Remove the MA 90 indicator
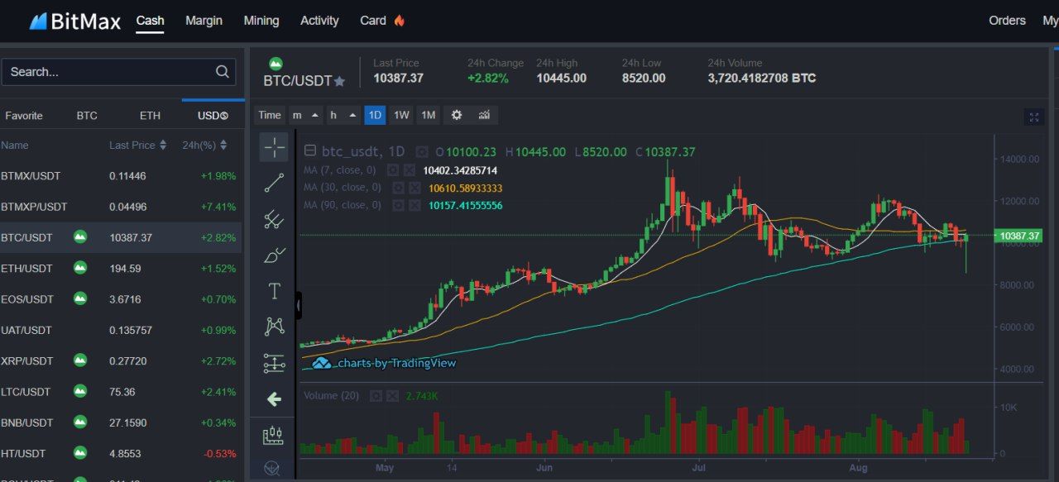1059x482 pixels. [x=414, y=205]
